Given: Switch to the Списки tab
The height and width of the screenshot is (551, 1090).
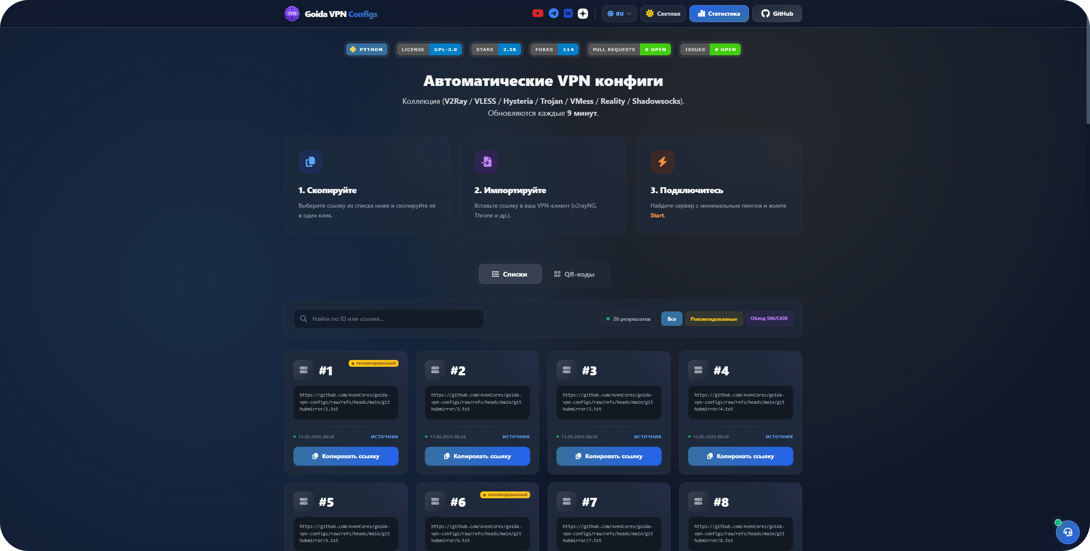Looking at the screenshot, I should point(510,274).
